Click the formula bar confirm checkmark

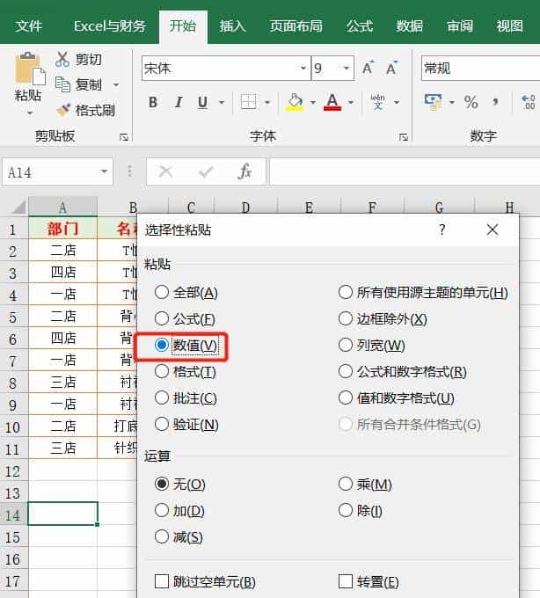pyautogui.click(x=206, y=172)
